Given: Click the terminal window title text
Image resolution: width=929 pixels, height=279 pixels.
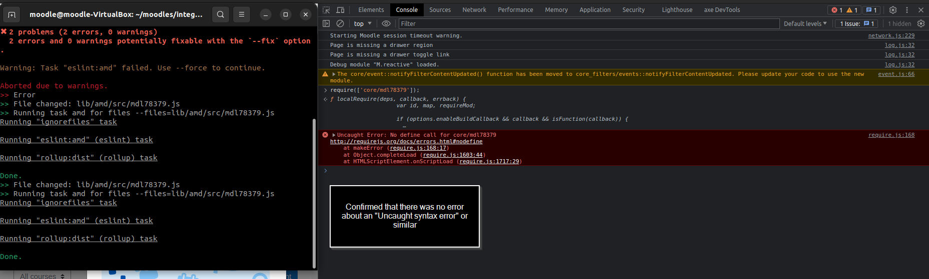Looking at the screenshot, I should coord(116,14).
